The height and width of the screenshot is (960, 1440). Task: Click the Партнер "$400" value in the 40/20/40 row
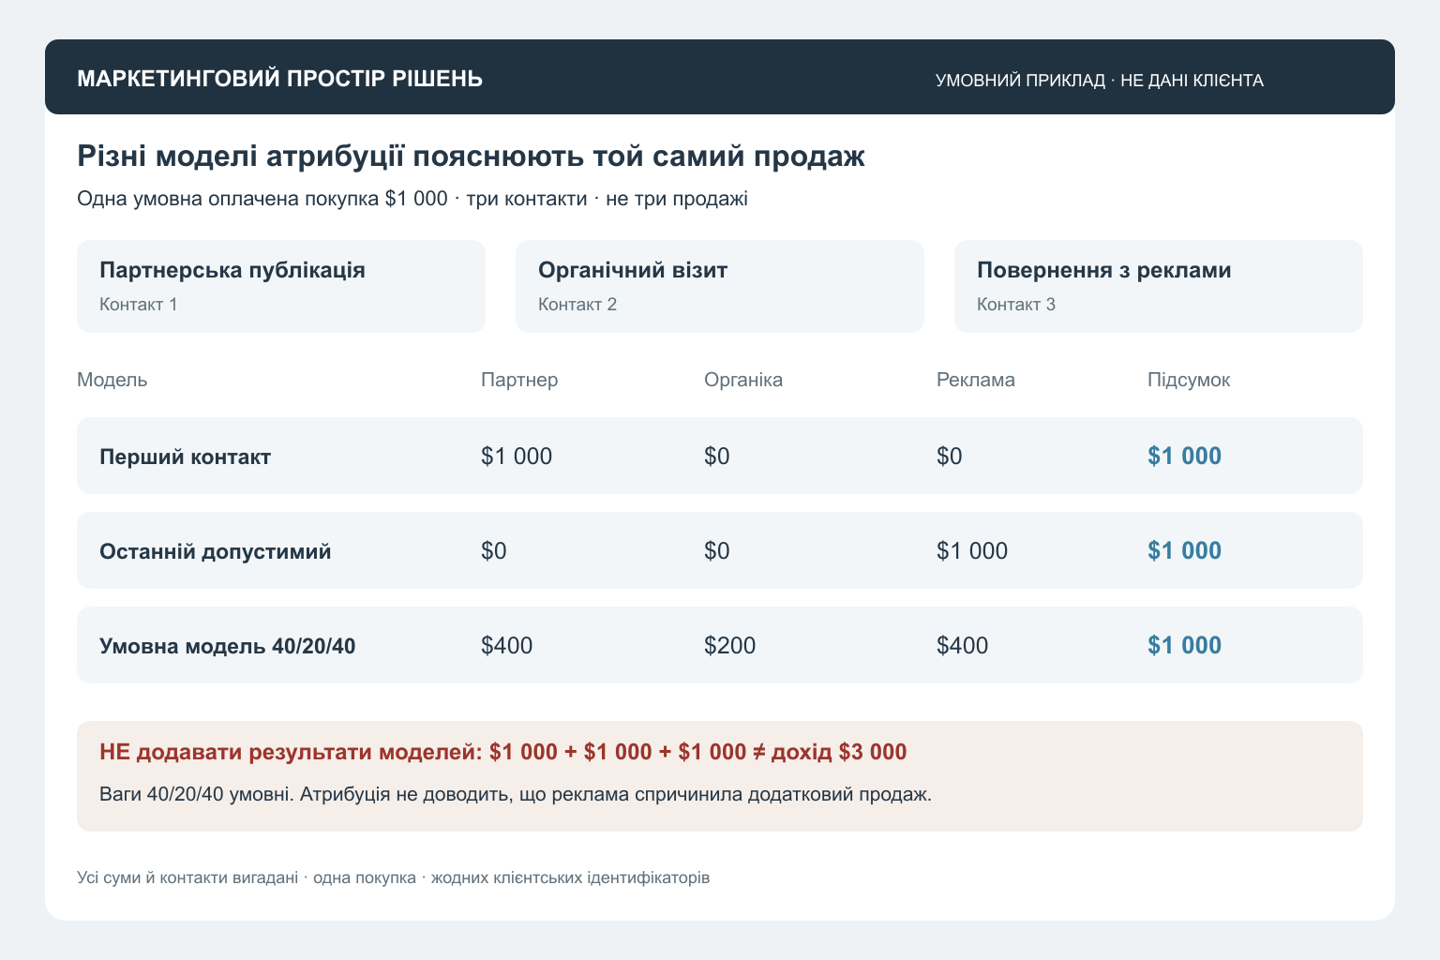coord(507,646)
